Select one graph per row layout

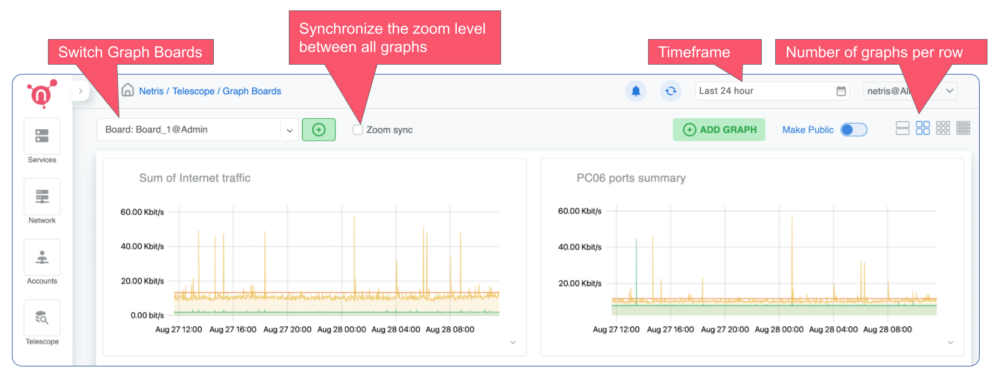(x=902, y=128)
